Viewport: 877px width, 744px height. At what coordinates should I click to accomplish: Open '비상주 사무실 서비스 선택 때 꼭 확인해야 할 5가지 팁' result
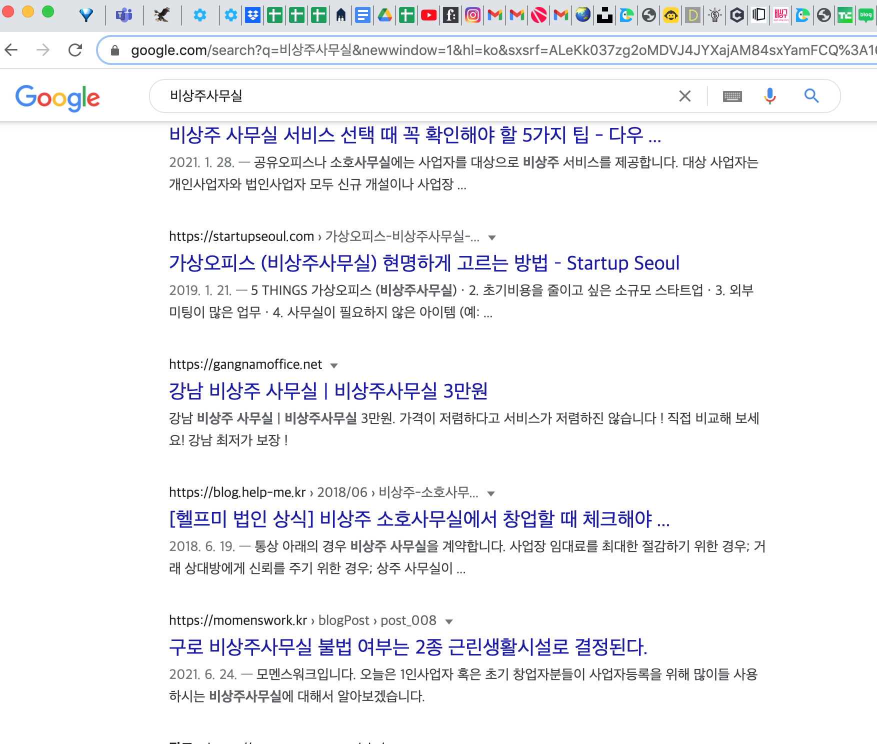coord(415,134)
